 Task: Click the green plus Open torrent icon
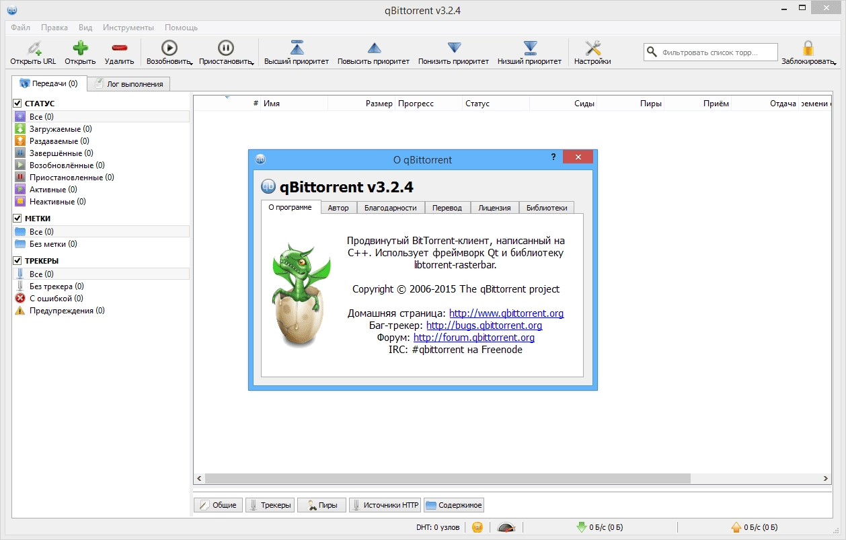(x=80, y=48)
